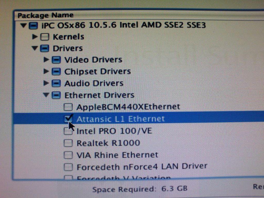Select the Realtek R1000 row label
This screenshot has width=264, height=198.
pos(108,143)
